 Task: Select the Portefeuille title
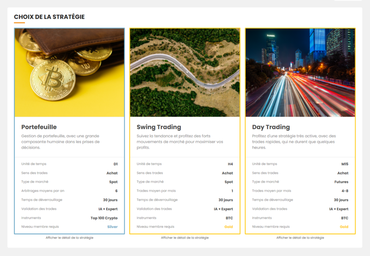click(39, 127)
